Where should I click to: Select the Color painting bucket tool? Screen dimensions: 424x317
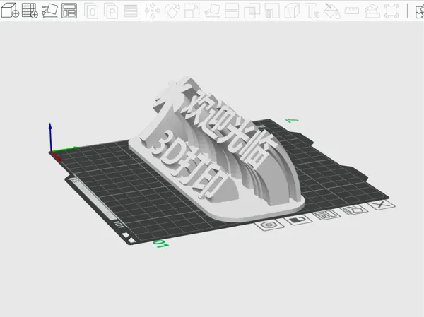(332, 11)
